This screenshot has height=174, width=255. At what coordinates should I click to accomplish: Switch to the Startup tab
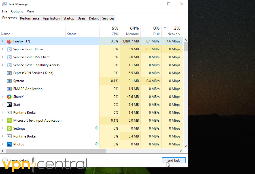pyautogui.click(x=69, y=18)
